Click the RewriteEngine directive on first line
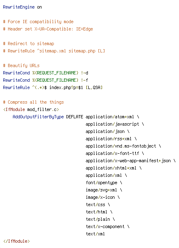Image resolution: width=179 pixels, height=248 pixels. tap(19, 7)
